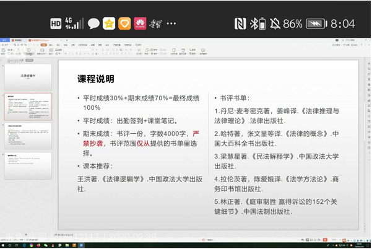Viewport: 372px width, 249px height.
Task: Click the 书评书单 heading in the right column
Action: click(x=235, y=98)
